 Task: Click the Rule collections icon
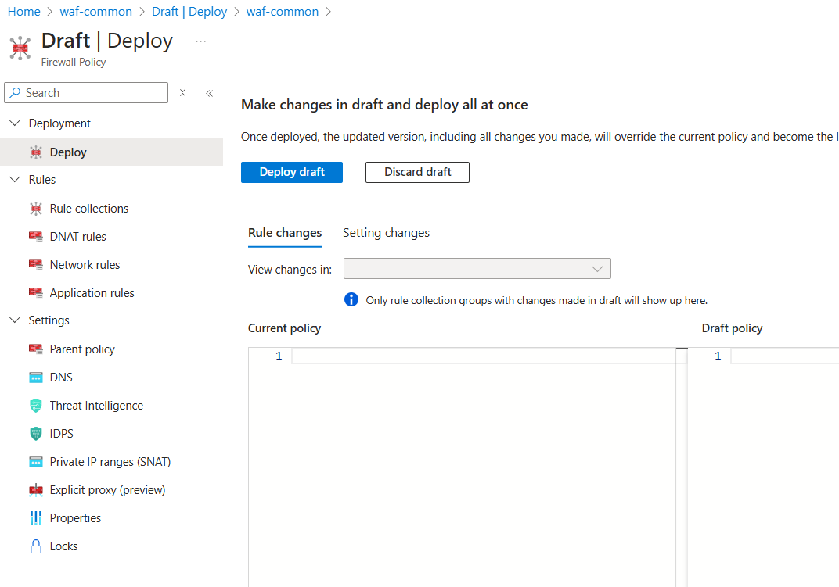36,209
